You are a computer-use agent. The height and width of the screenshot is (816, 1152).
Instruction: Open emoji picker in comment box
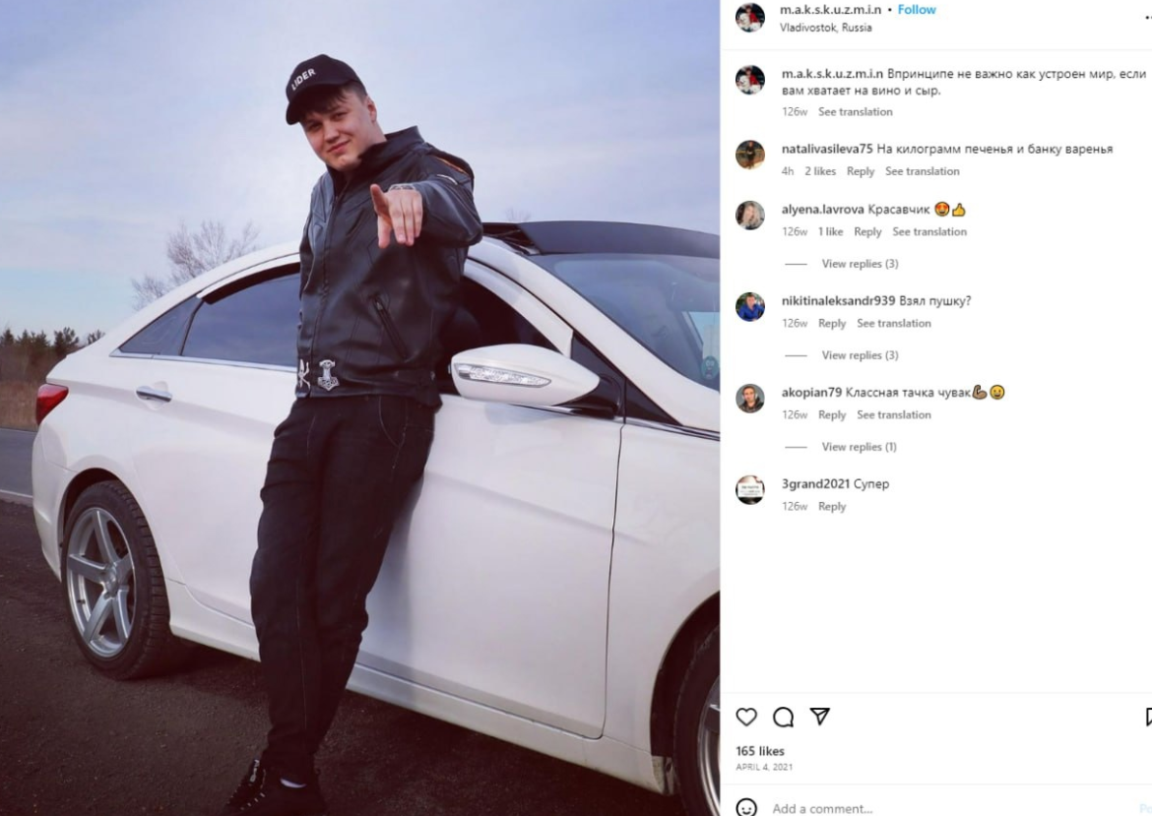coord(746,808)
